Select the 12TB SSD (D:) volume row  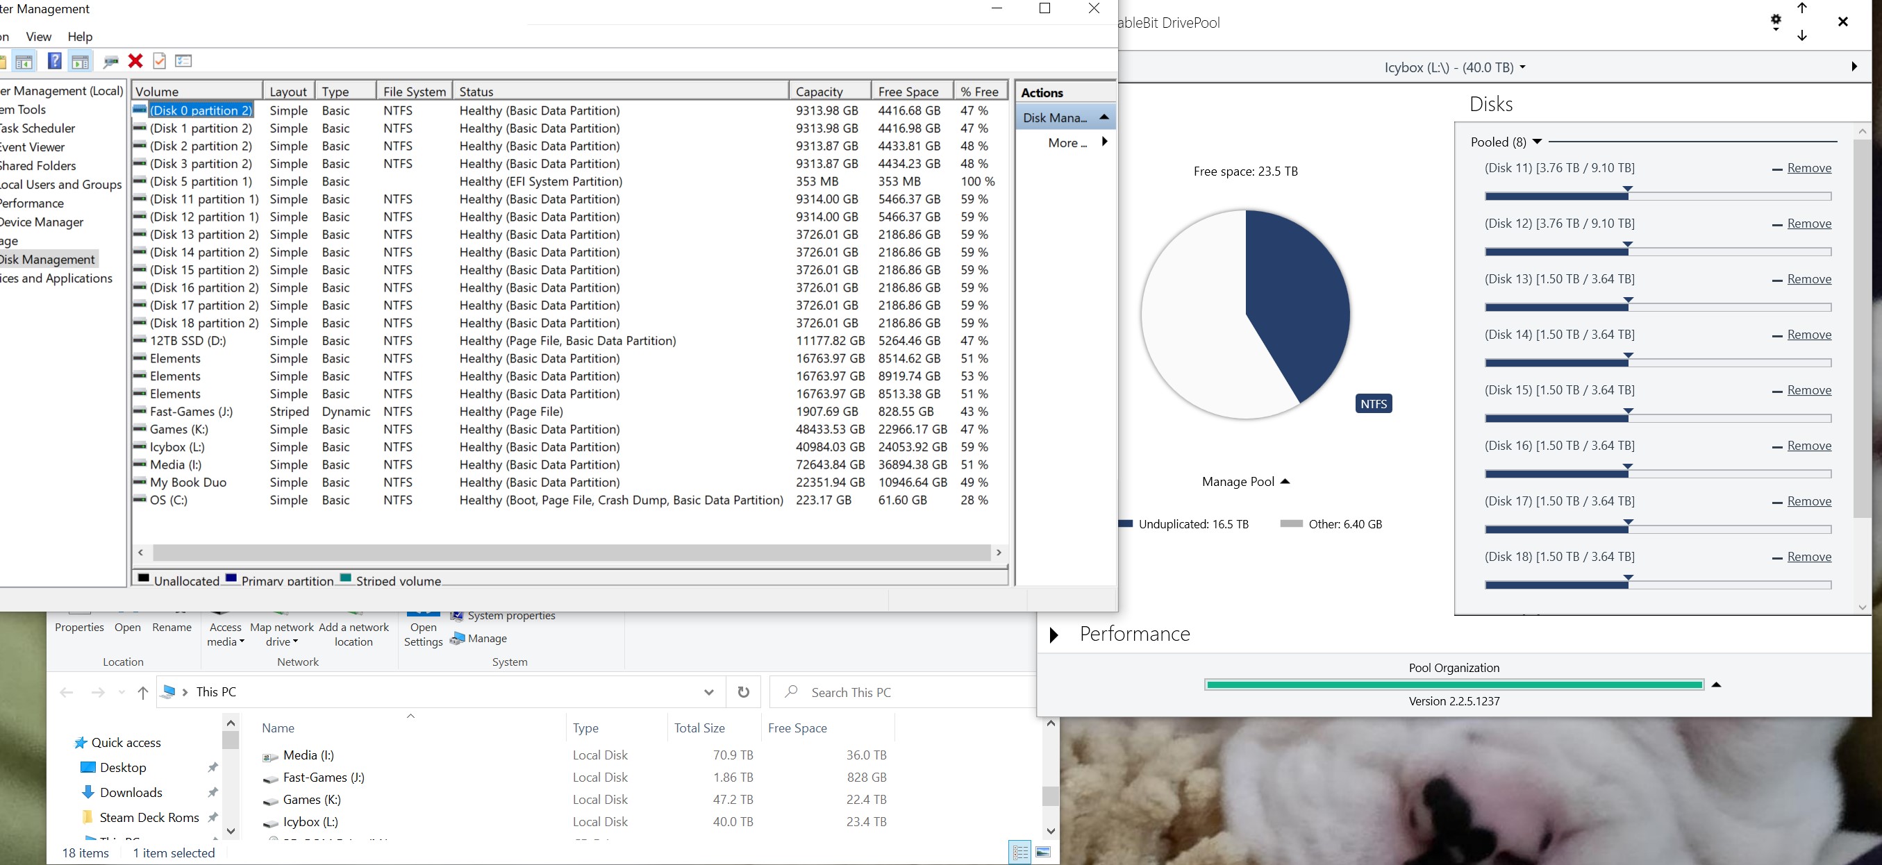570,340
